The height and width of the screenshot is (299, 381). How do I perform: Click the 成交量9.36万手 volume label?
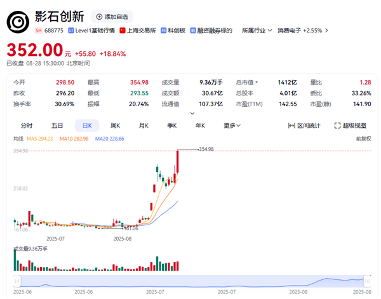[x=30, y=249]
